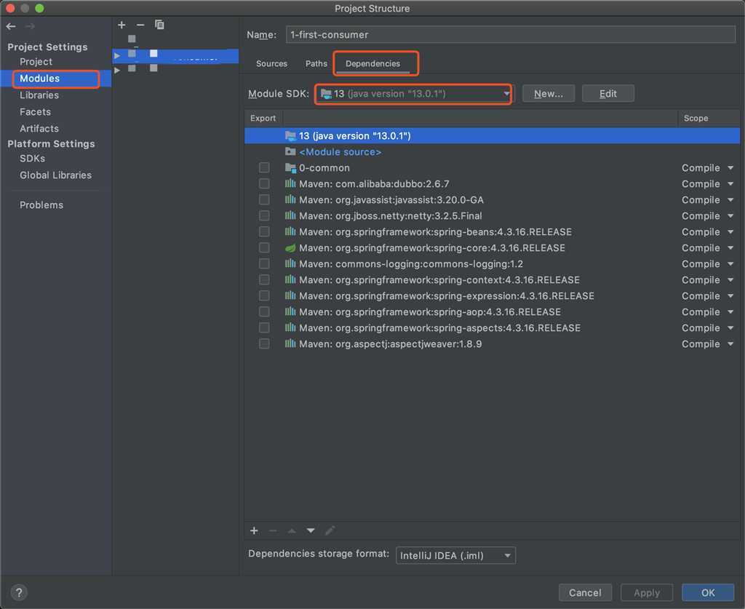Add a new module with the plus icon
The image size is (745, 609).
121,25
